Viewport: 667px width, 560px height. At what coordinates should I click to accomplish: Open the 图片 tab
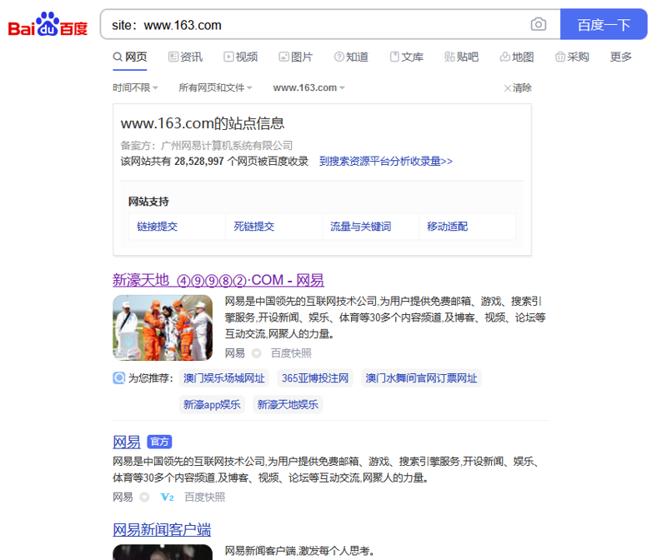click(x=296, y=57)
